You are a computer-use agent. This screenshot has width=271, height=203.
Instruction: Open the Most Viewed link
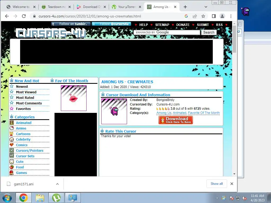click(x=26, y=92)
